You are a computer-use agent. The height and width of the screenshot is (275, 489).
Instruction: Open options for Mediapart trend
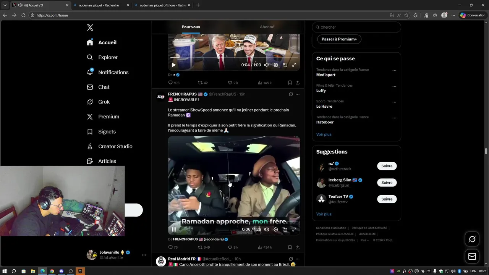pyautogui.click(x=394, y=71)
